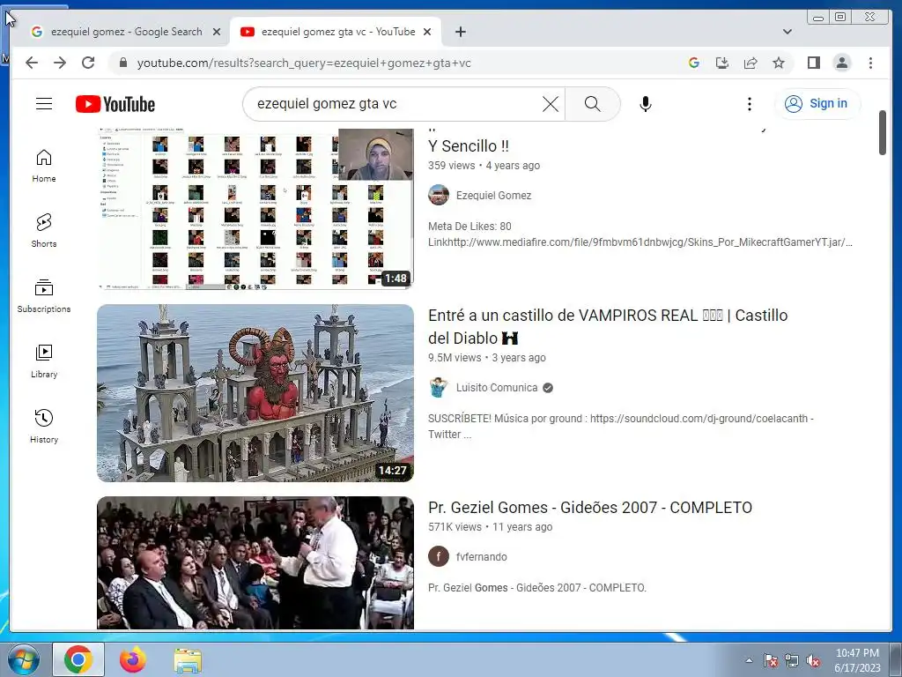Click the install/download page icon in address bar
This screenshot has width=902, height=677.
click(722, 63)
